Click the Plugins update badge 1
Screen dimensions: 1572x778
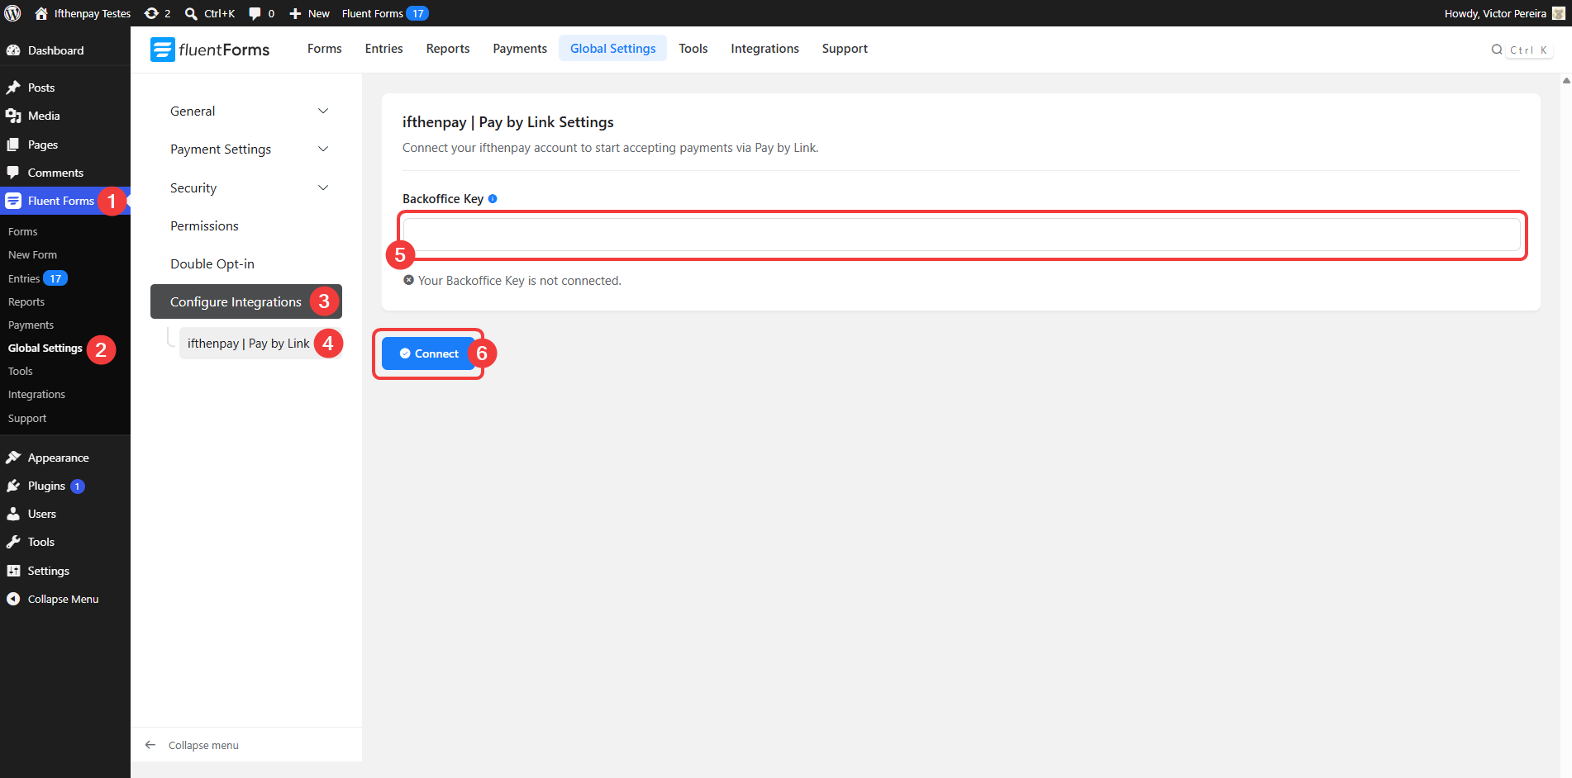click(x=78, y=486)
